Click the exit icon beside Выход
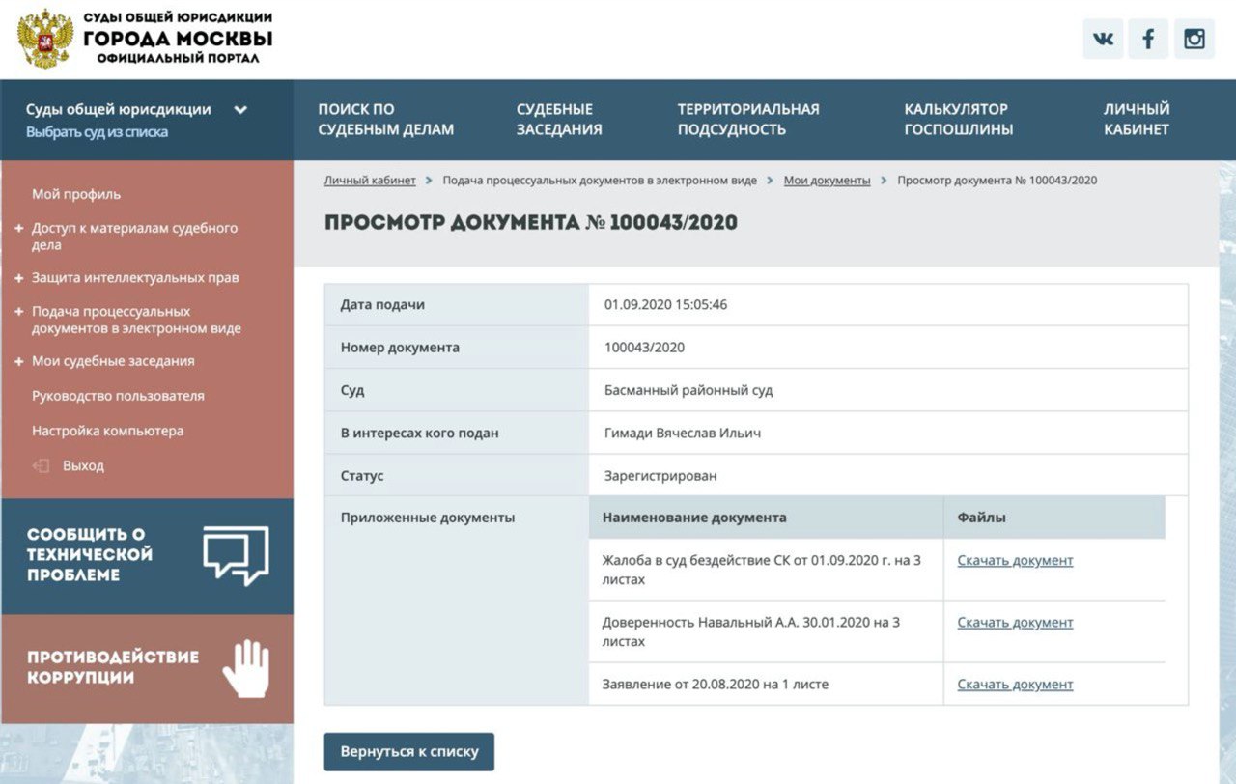The image size is (1236, 784). [41, 465]
